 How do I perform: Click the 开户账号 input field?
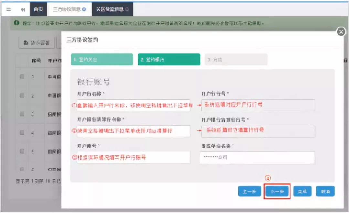point(133,157)
